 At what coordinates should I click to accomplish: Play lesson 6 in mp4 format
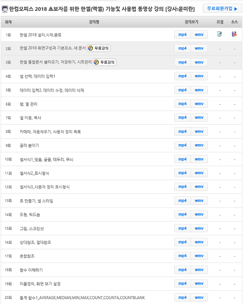click(182, 104)
